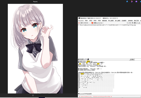
Task: Click the purple Clipchamp icon in Photos header
Action: (136, 2)
